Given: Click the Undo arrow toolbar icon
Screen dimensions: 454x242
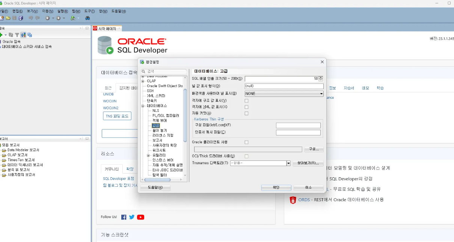Looking at the screenshot, I should click(31, 18).
